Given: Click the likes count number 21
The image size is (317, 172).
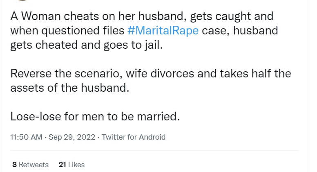Looking at the screenshot, I should click(x=63, y=165).
